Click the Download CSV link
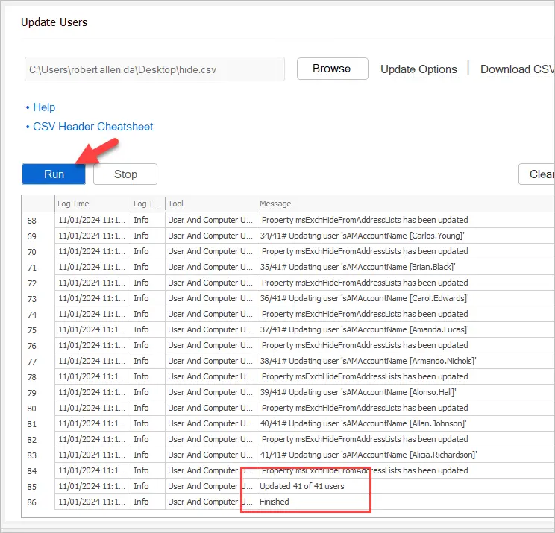 517,69
